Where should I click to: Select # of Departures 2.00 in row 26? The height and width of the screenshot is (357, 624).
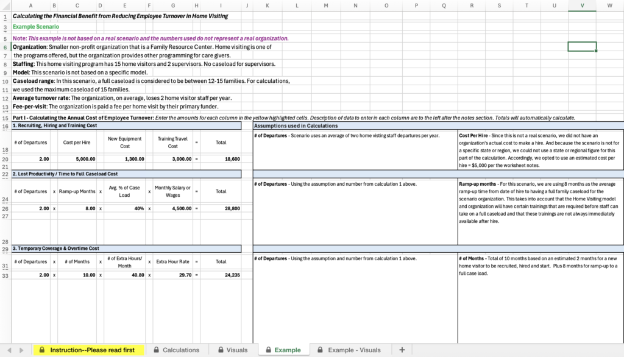pos(30,208)
